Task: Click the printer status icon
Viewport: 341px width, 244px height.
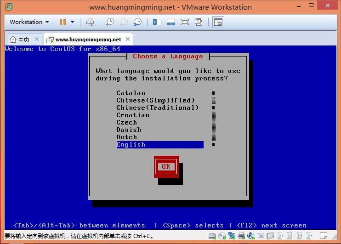Action: click(x=241, y=236)
